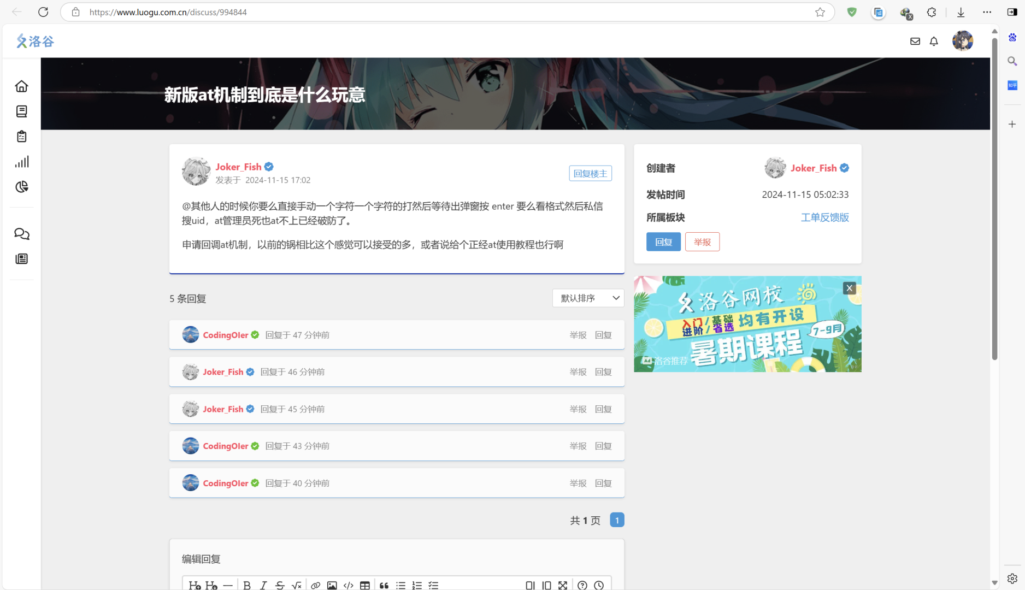Open the 工单反馈版 board link

pyautogui.click(x=824, y=217)
